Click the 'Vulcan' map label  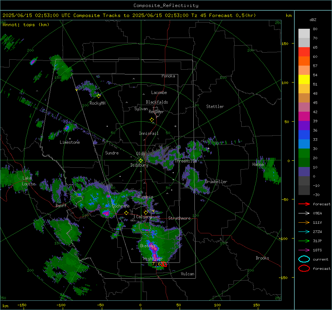tap(187, 274)
